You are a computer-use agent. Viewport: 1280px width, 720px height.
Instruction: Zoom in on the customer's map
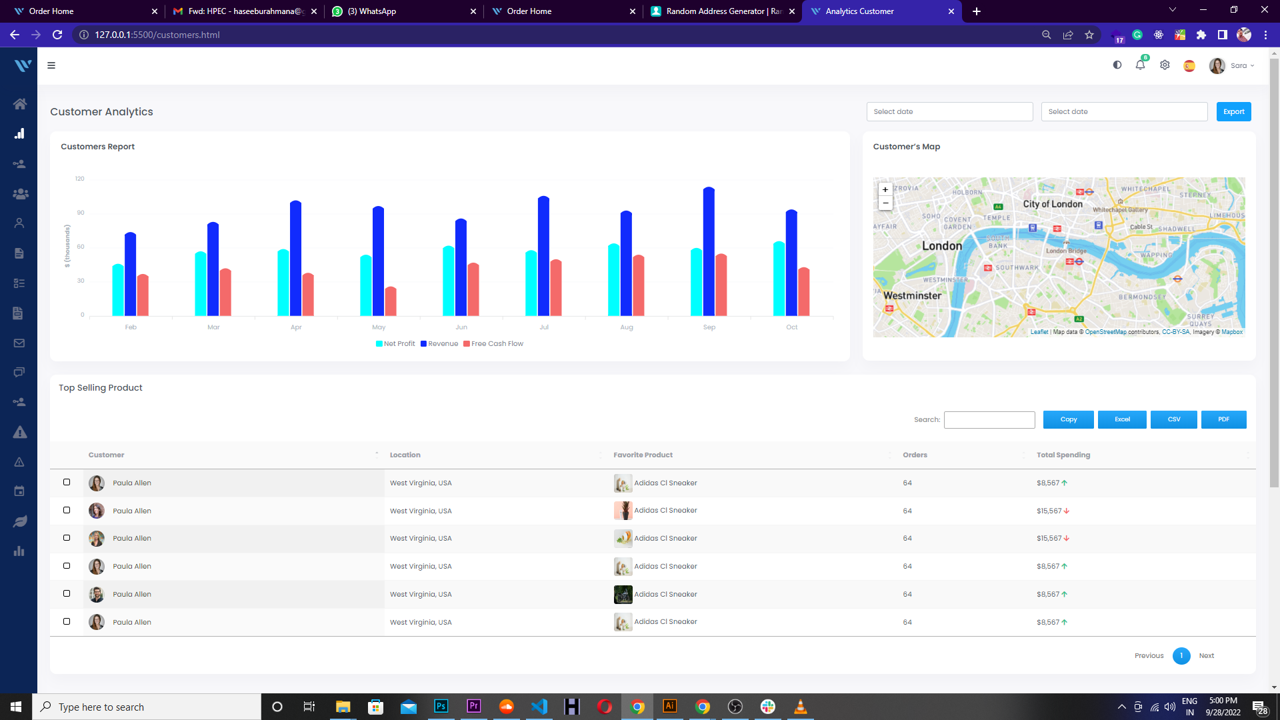pyautogui.click(x=885, y=190)
